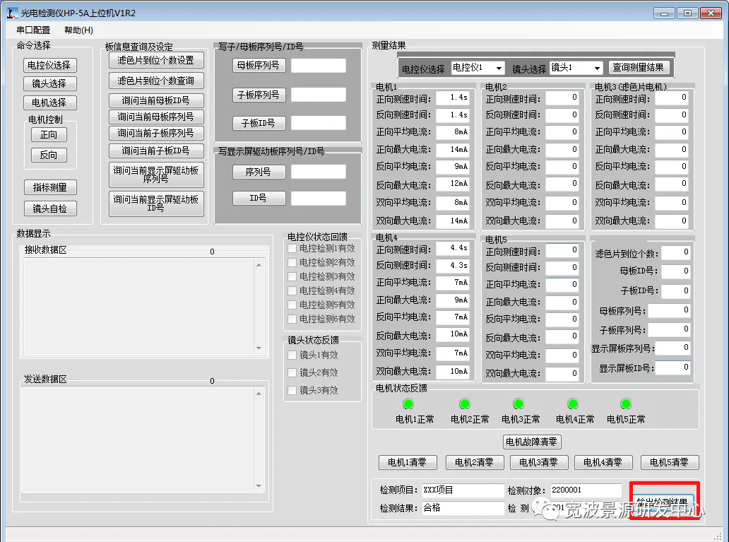Expand the 镜头选择 dropdown showing 镜头1
Screen dimensions: 729x542
tap(576, 68)
